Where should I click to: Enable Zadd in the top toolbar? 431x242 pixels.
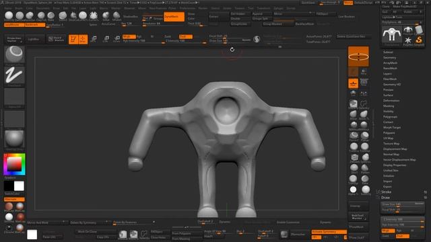168,36
